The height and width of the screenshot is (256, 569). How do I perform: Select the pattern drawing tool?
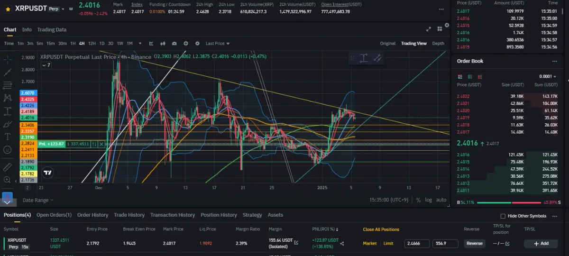click(x=8, y=98)
